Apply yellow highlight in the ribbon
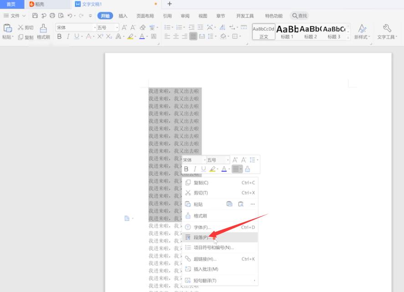 [130, 36]
